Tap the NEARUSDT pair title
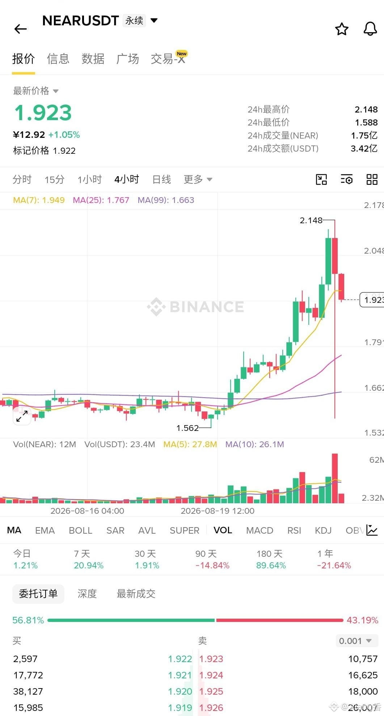 pos(81,21)
